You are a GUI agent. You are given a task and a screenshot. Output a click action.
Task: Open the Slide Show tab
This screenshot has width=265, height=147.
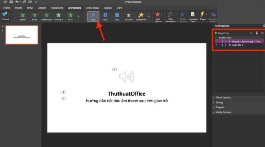[x=92, y=8]
